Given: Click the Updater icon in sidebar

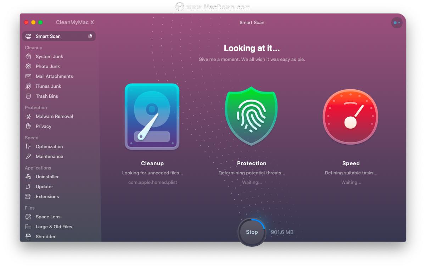Looking at the screenshot, I should (28, 186).
